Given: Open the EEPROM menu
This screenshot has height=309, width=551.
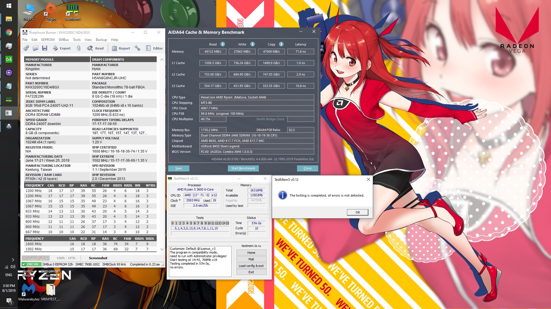Looking at the screenshot, I should (x=48, y=40).
